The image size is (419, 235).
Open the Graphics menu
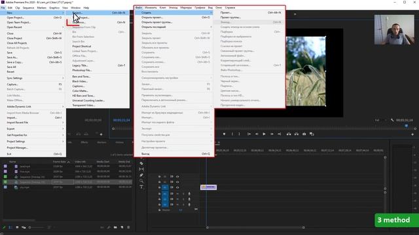point(54,8)
